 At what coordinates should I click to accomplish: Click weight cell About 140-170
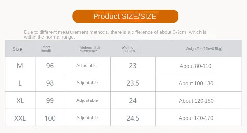[196, 118]
